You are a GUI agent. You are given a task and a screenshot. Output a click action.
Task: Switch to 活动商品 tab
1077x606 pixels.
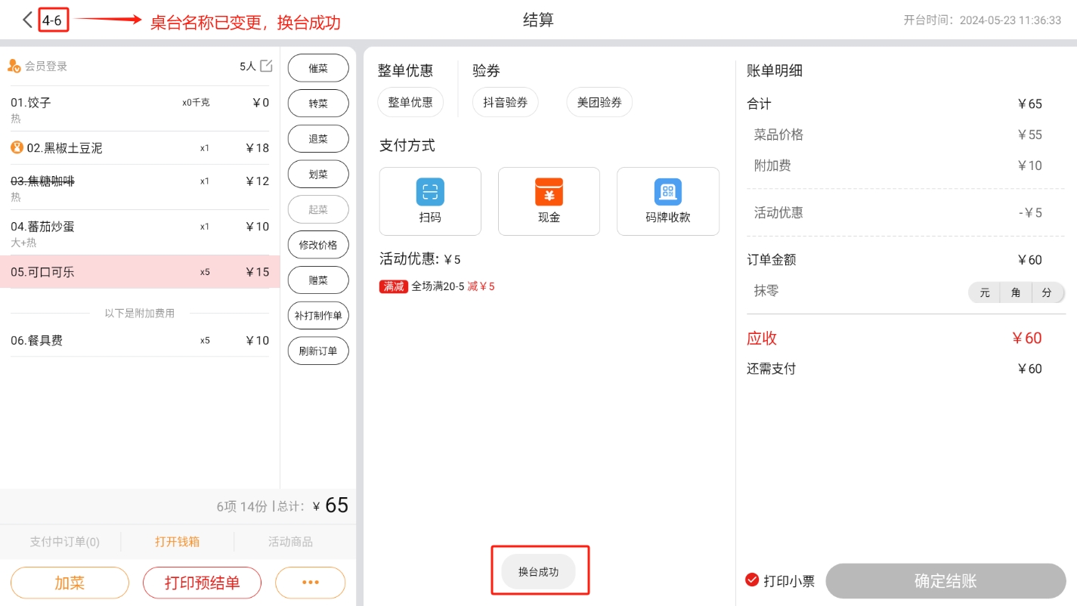pyautogui.click(x=290, y=542)
